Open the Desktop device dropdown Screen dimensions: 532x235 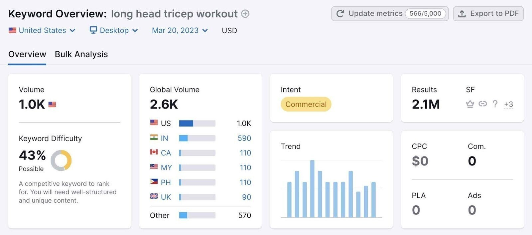(x=114, y=30)
